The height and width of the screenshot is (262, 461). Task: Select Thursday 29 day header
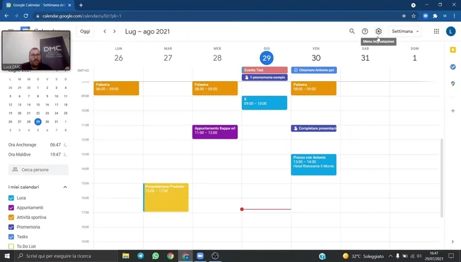click(266, 58)
